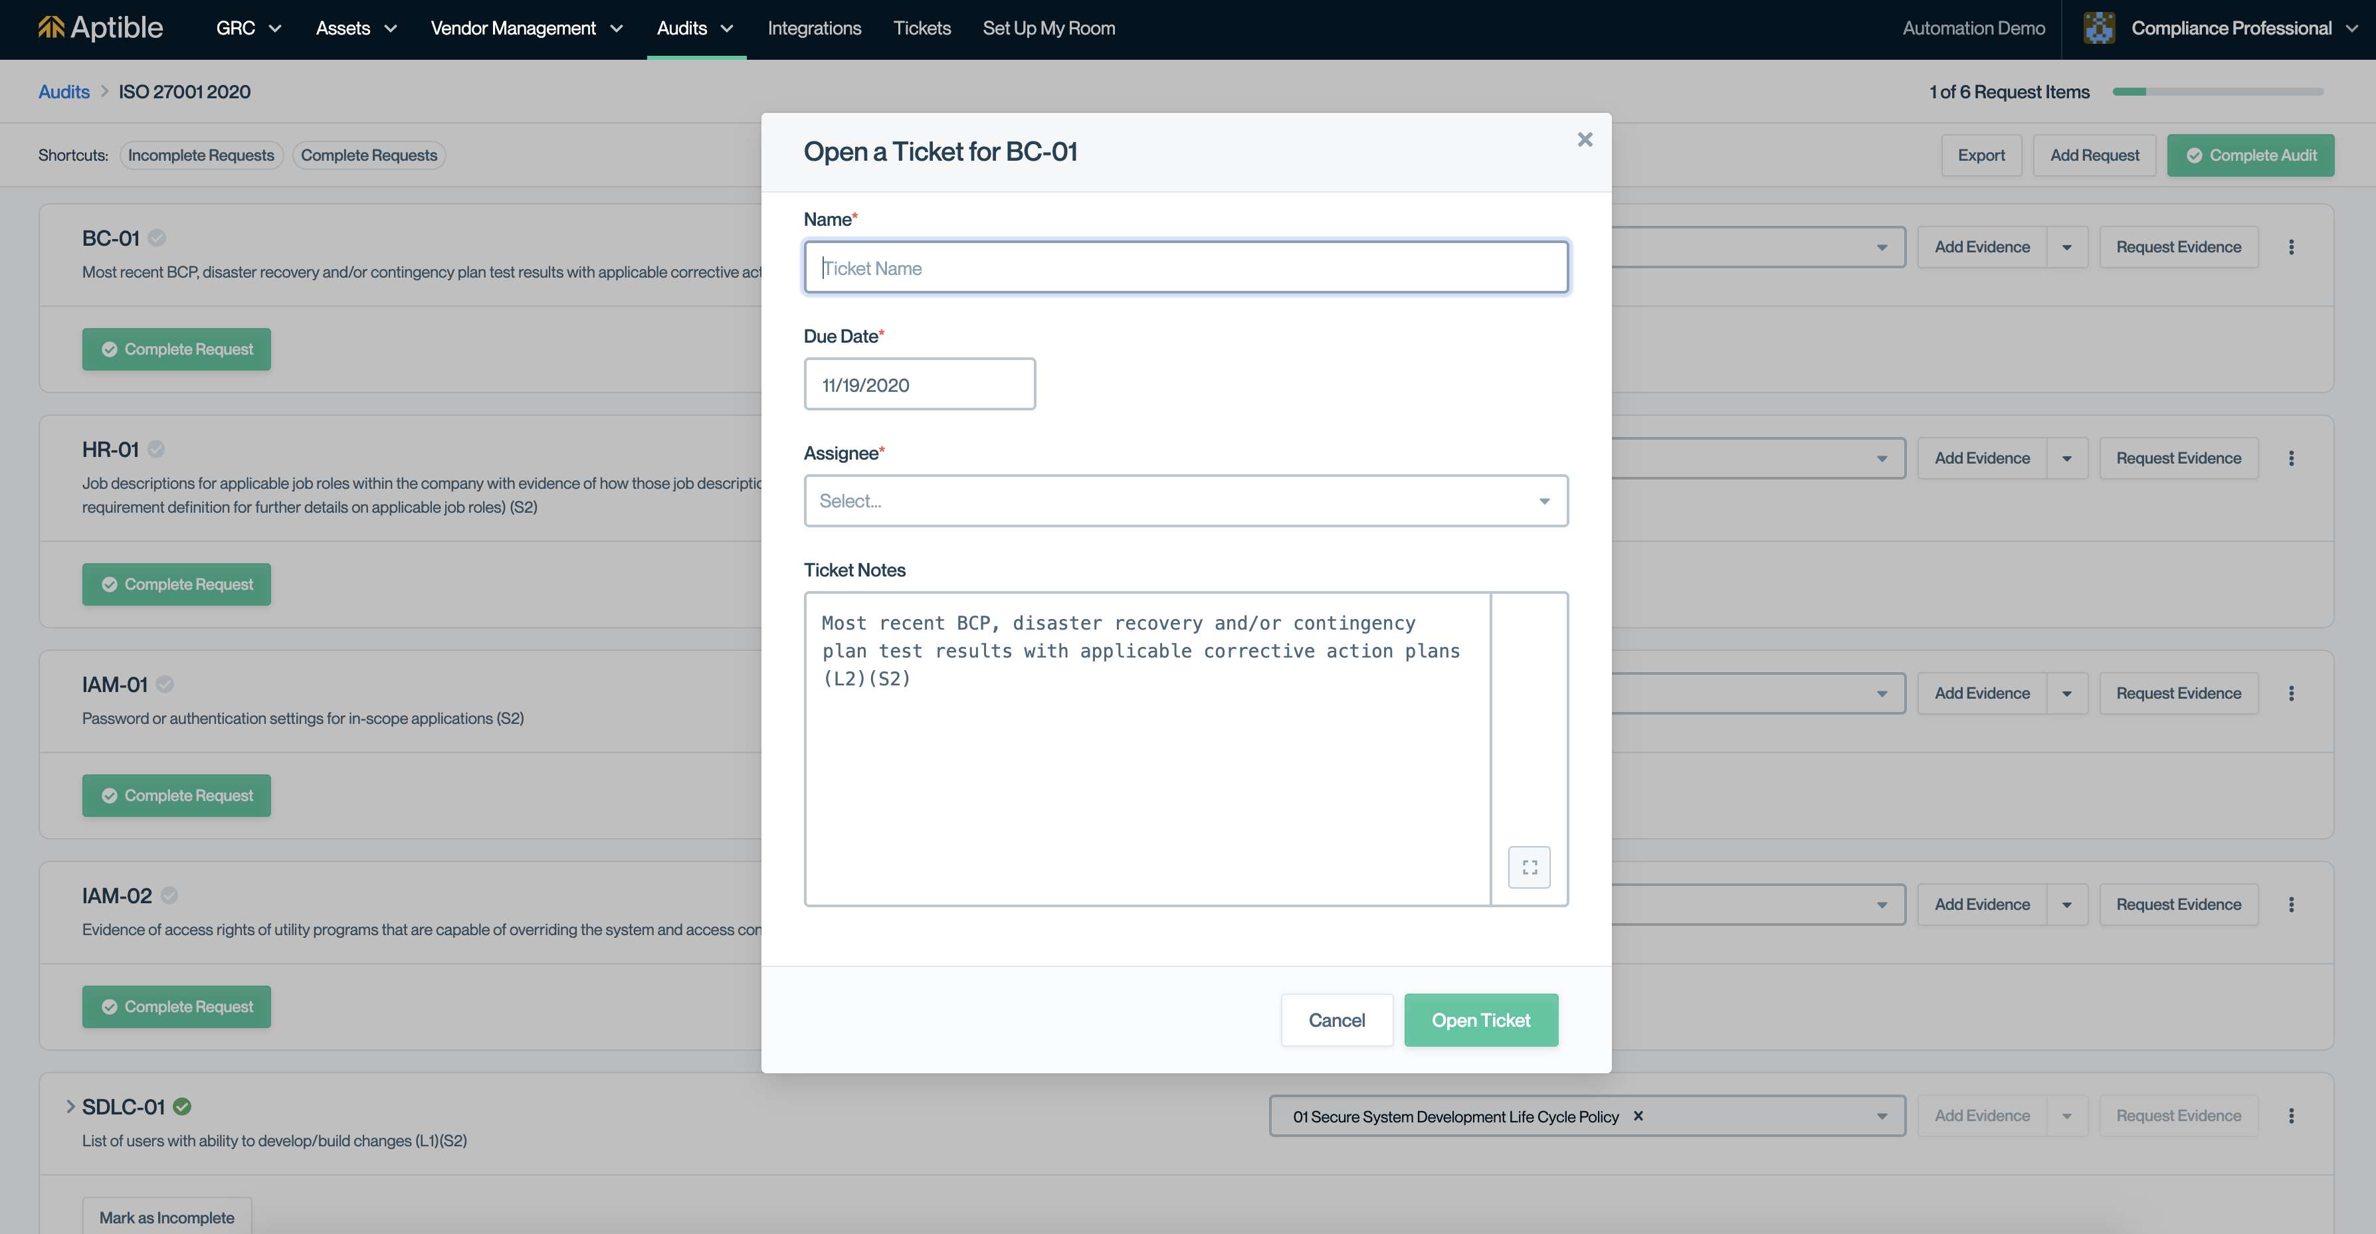Toggle the IAM-01 completion check circle
The height and width of the screenshot is (1234, 2376).
point(165,684)
